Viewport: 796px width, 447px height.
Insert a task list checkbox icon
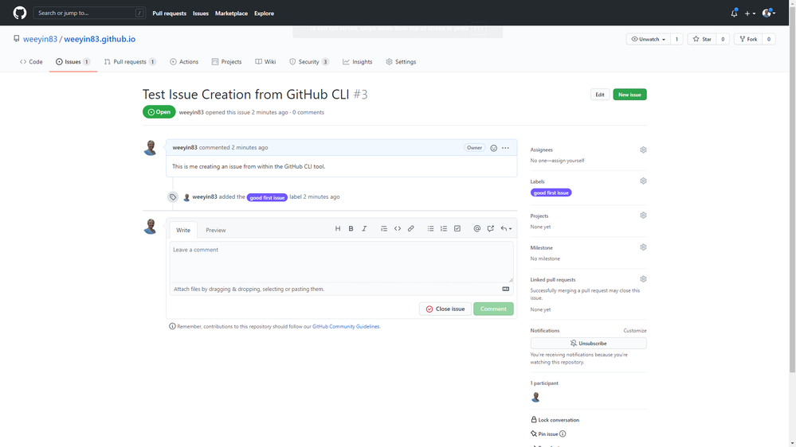tap(457, 228)
